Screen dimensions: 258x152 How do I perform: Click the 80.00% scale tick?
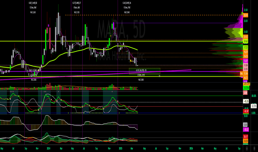(254, 96)
